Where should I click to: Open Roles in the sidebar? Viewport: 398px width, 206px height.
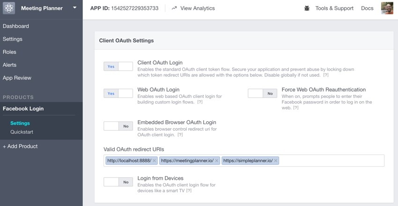[x=9, y=52]
